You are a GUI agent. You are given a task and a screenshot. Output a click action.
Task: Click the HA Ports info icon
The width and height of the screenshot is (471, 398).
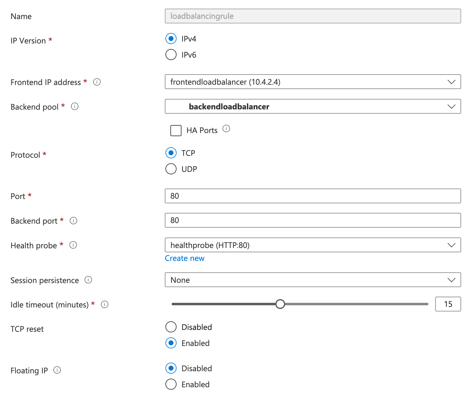pos(226,129)
